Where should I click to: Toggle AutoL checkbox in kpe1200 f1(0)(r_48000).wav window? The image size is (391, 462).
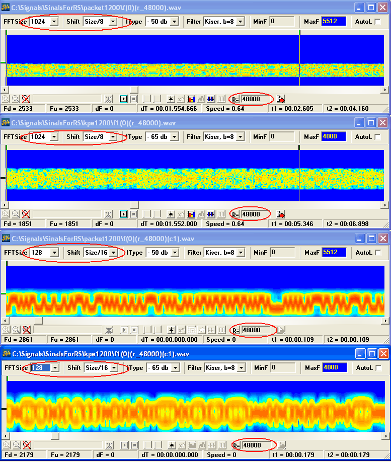[x=378, y=137]
